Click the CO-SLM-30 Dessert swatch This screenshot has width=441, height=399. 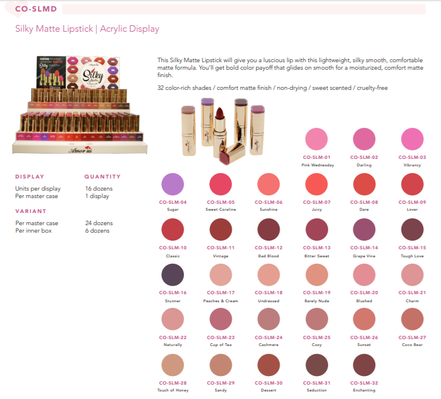point(269,365)
